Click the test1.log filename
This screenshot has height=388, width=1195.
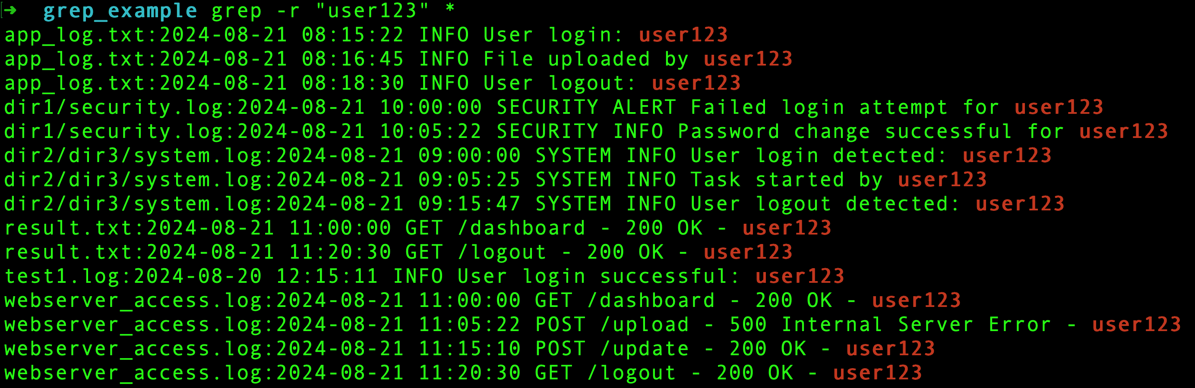[62, 277]
